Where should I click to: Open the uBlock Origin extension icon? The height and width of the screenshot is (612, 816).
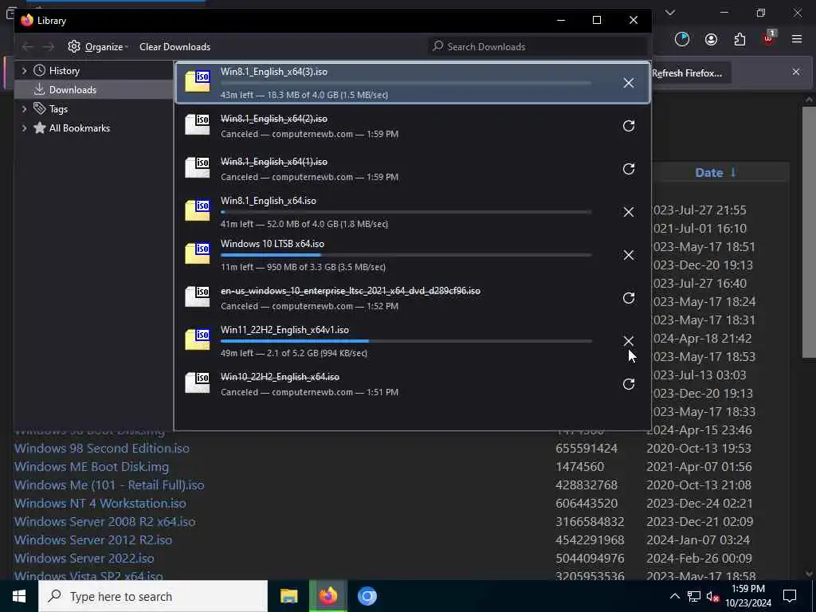(769, 38)
